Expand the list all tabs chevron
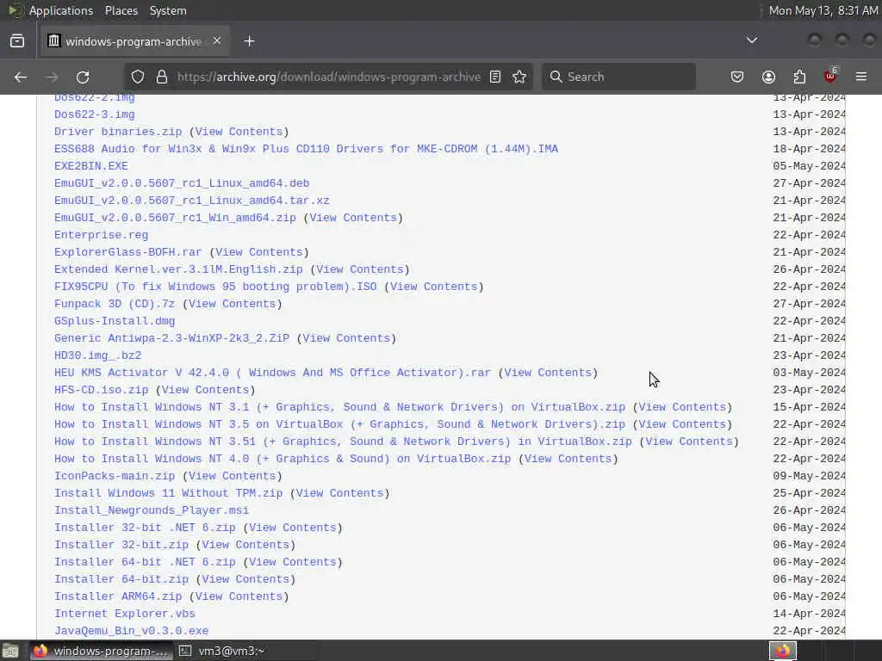Viewport: 882px width, 661px height. click(751, 41)
